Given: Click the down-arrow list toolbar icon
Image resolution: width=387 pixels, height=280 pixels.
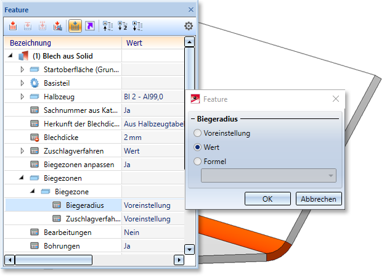Looking at the screenshot, I should [x=137, y=26].
